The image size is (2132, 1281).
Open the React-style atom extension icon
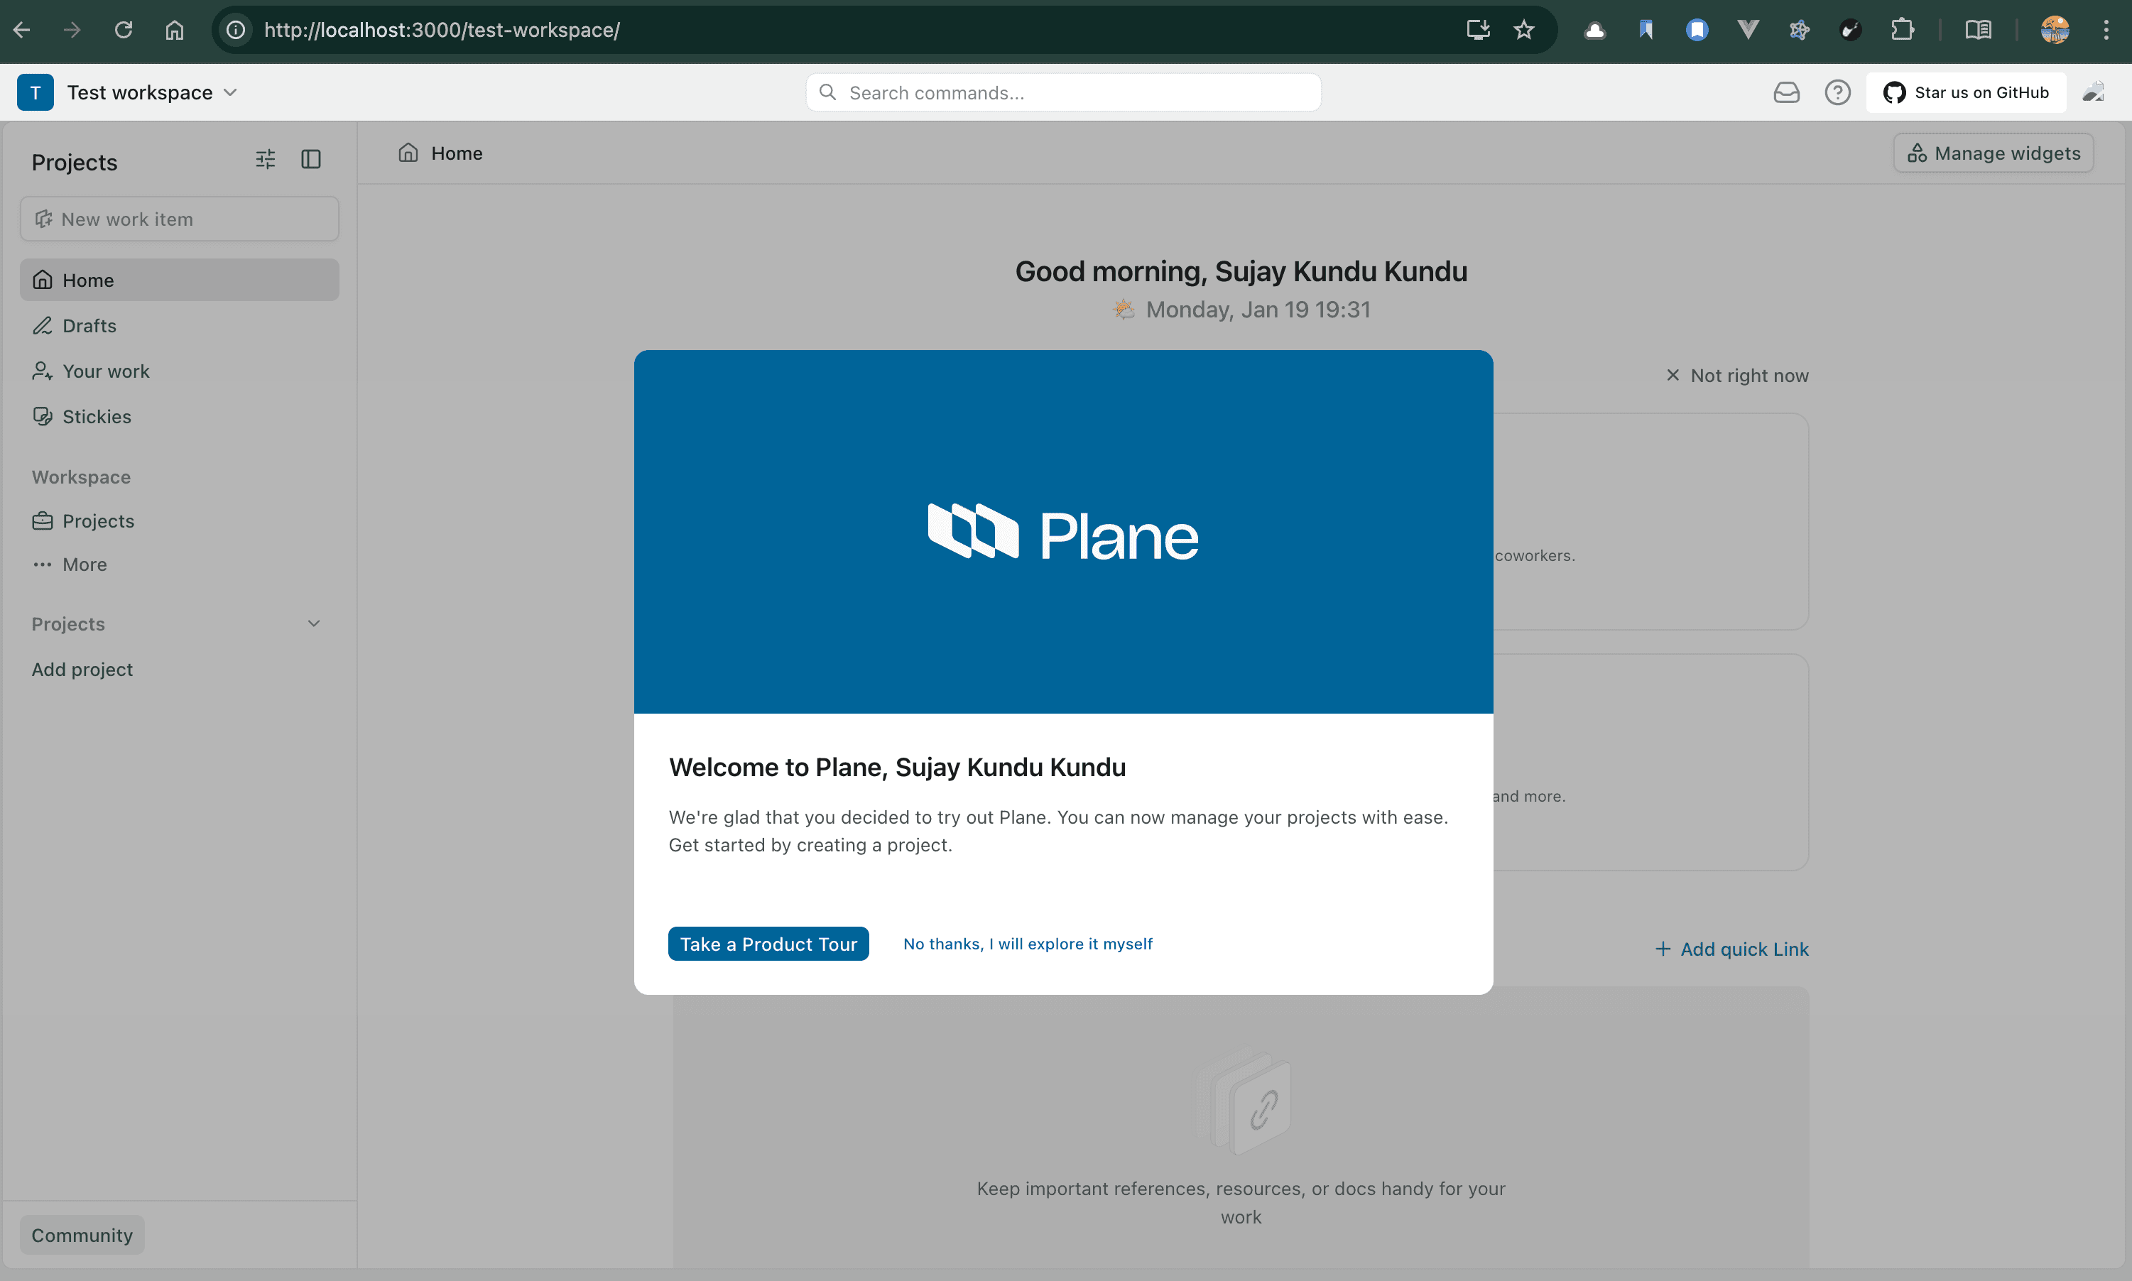click(1799, 31)
